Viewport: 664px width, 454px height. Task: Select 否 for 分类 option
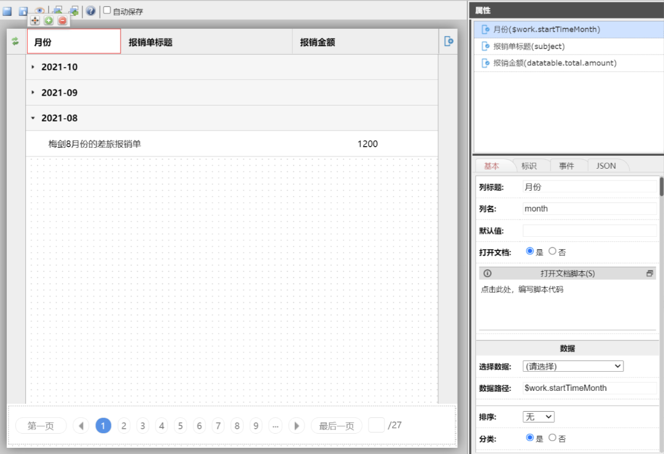[552, 437]
